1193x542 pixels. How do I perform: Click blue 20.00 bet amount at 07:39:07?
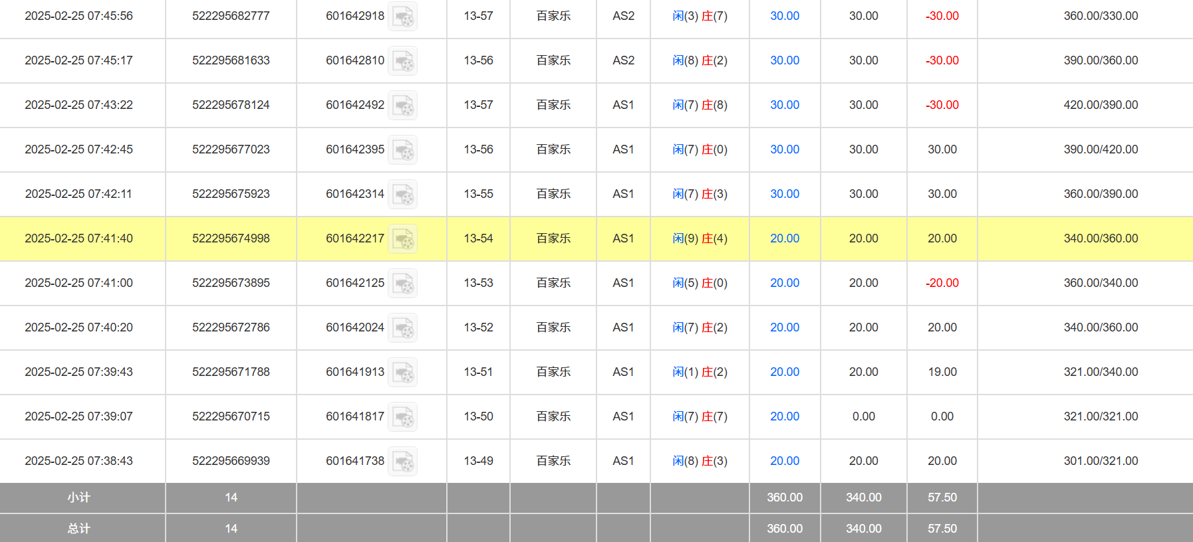tap(785, 416)
